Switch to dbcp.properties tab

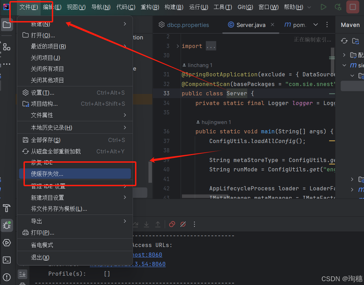184,25
